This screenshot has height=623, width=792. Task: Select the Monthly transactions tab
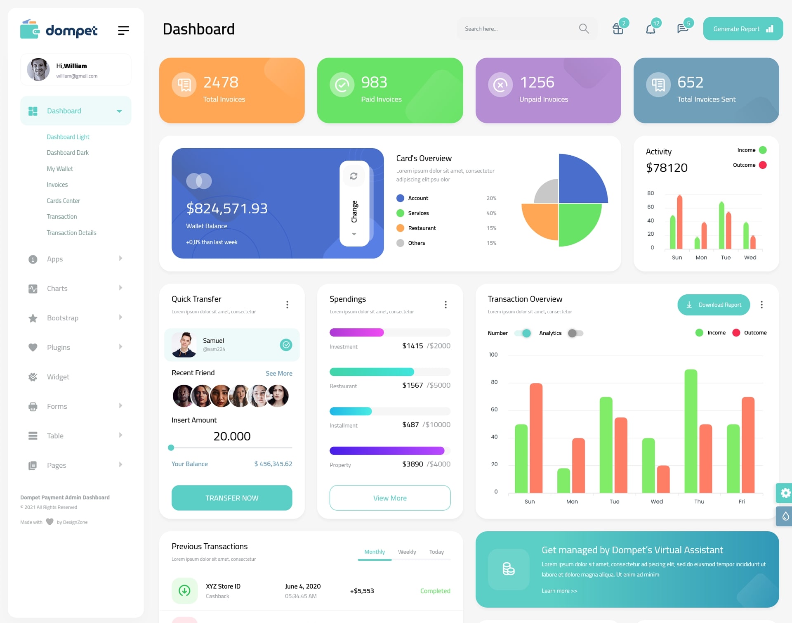tap(373, 552)
